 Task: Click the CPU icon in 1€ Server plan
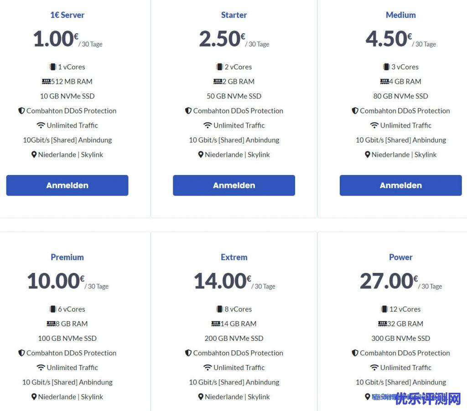(53, 67)
